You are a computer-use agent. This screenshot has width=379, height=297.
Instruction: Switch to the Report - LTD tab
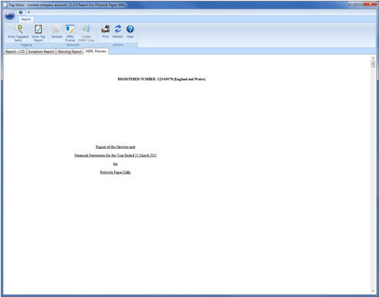(x=15, y=52)
